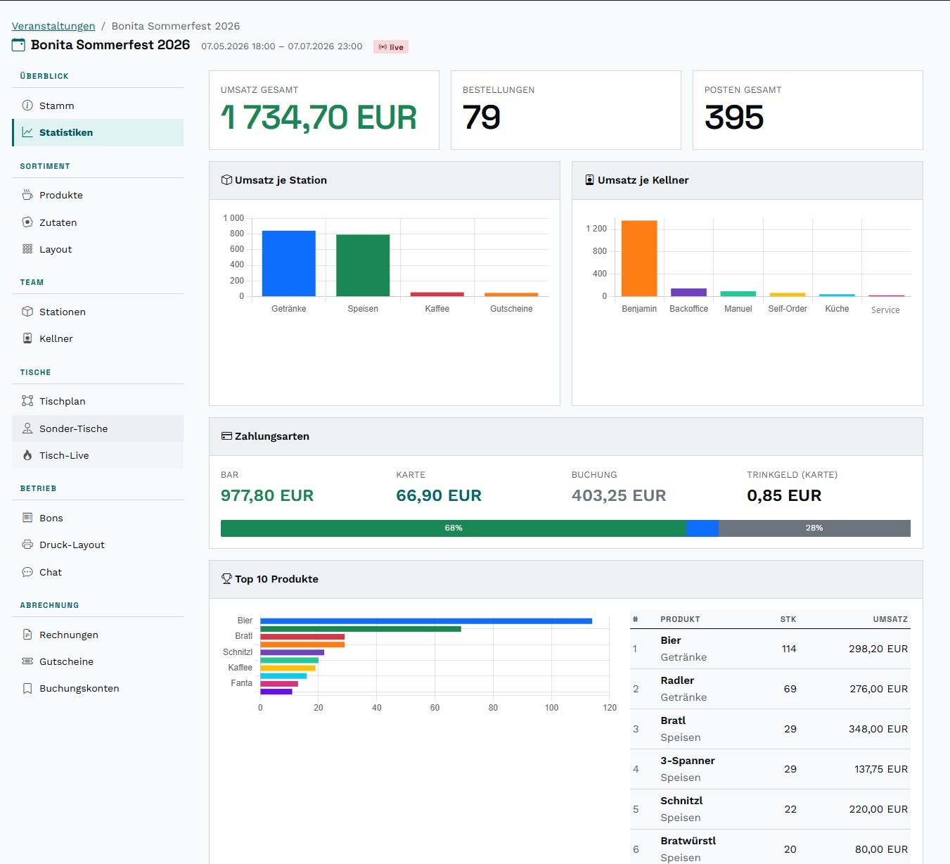Click the calendar icon beside event title
Screen dimensions: 950x864
tap(18, 45)
